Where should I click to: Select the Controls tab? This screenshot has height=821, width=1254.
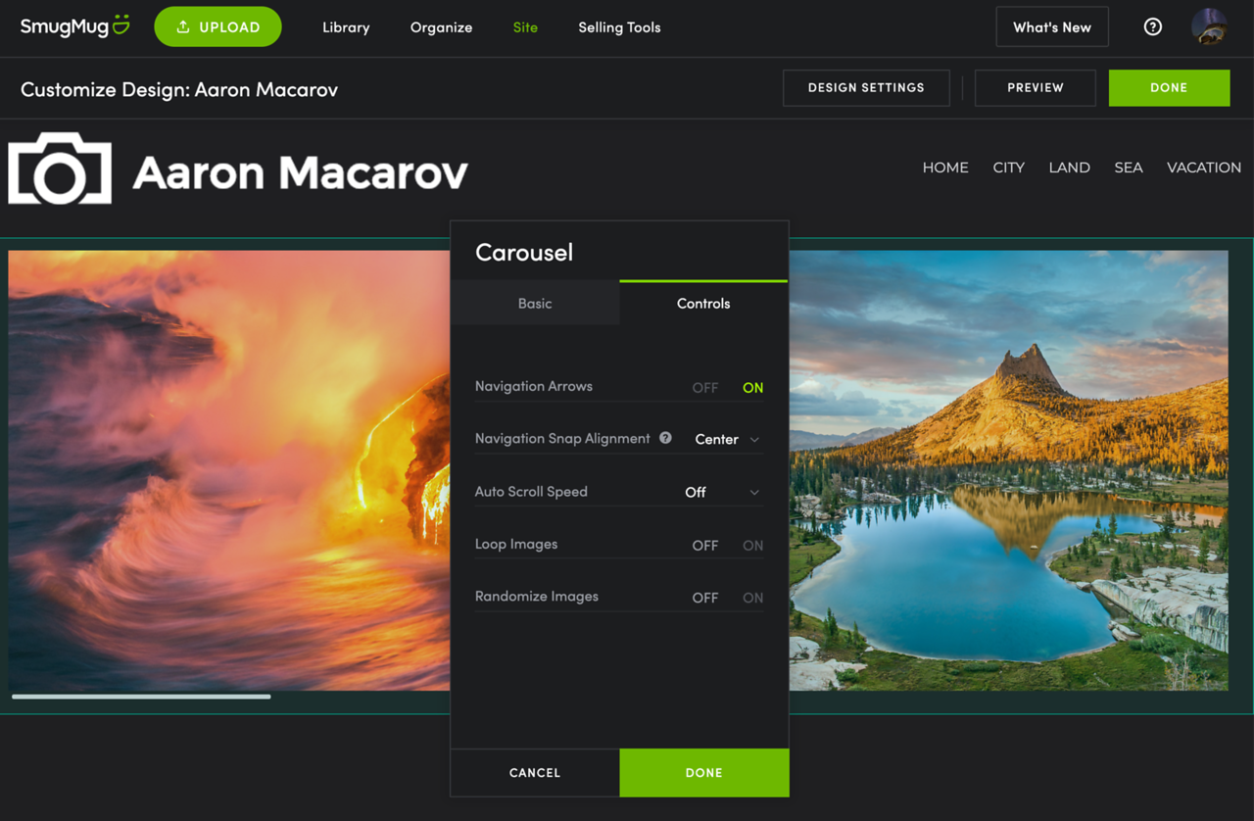(703, 304)
